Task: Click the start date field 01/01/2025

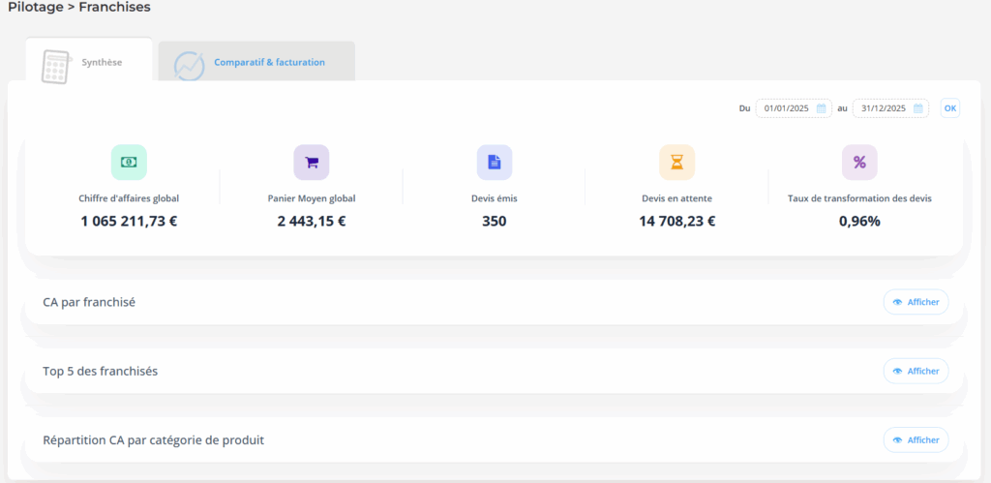Action: [786, 108]
